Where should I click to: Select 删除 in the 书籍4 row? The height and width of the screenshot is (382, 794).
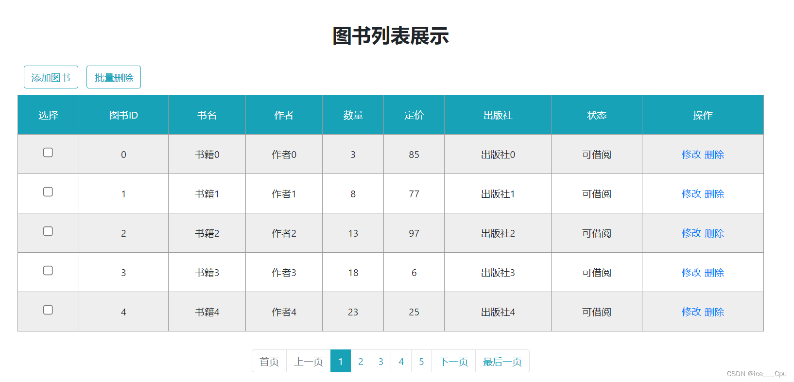tap(714, 312)
